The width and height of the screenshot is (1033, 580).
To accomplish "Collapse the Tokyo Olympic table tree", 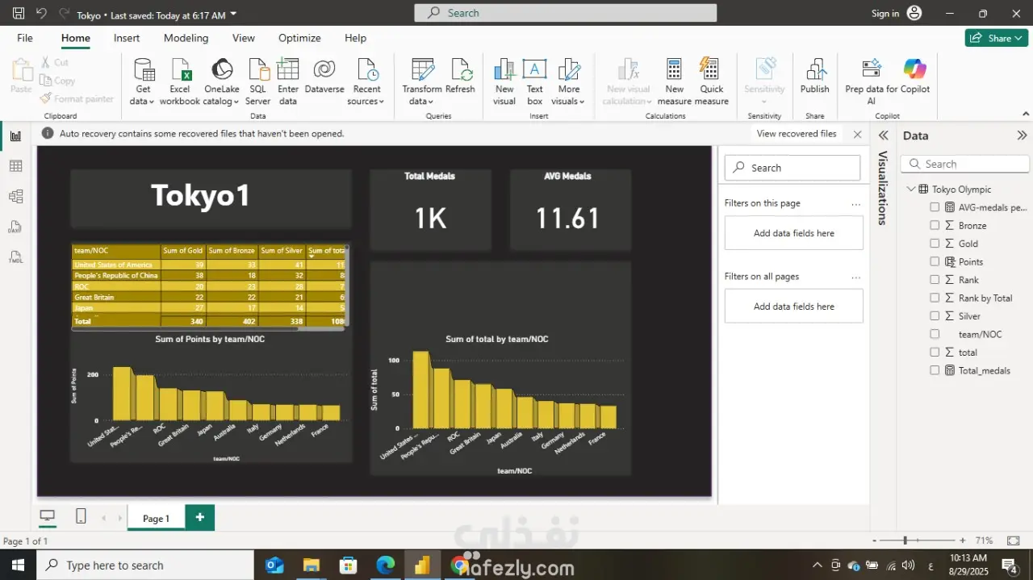I will (x=911, y=189).
